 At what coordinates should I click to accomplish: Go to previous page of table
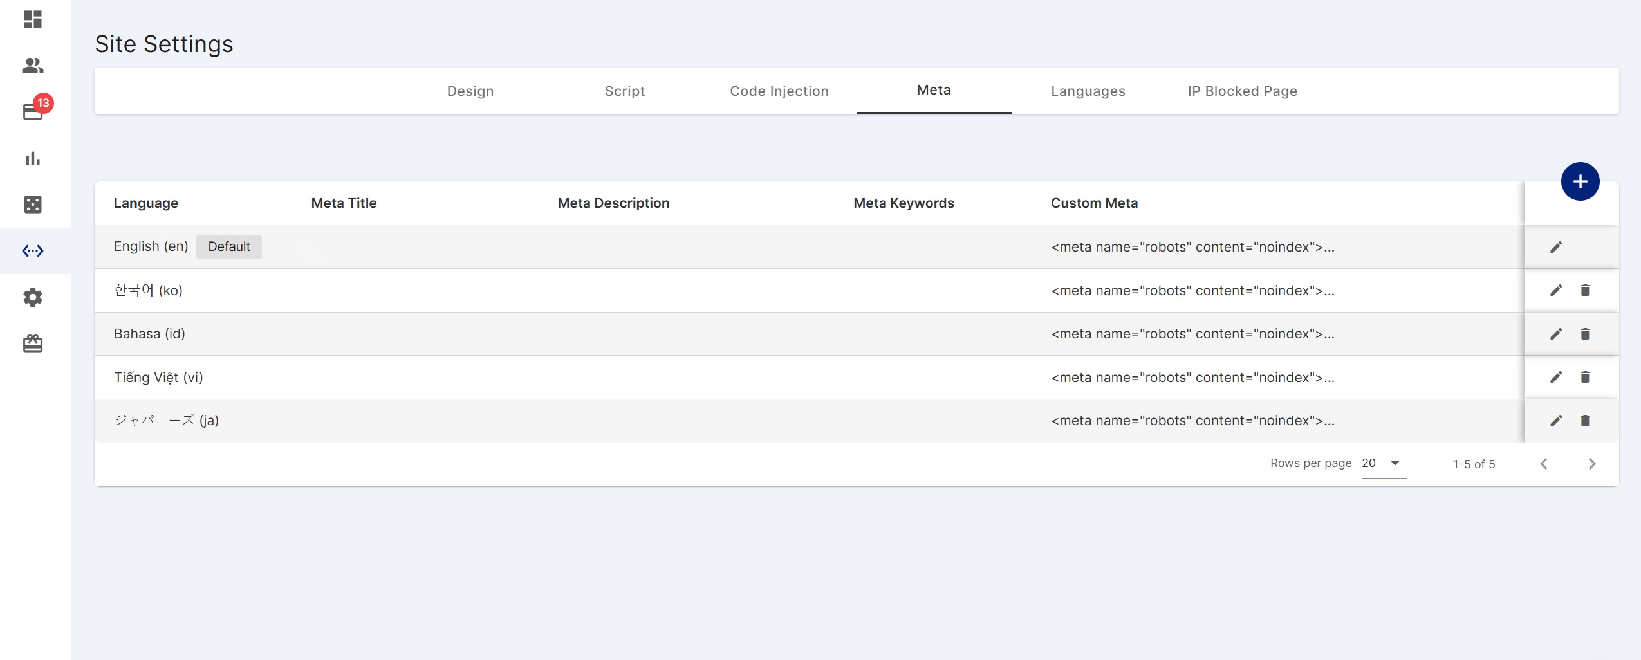(1544, 464)
